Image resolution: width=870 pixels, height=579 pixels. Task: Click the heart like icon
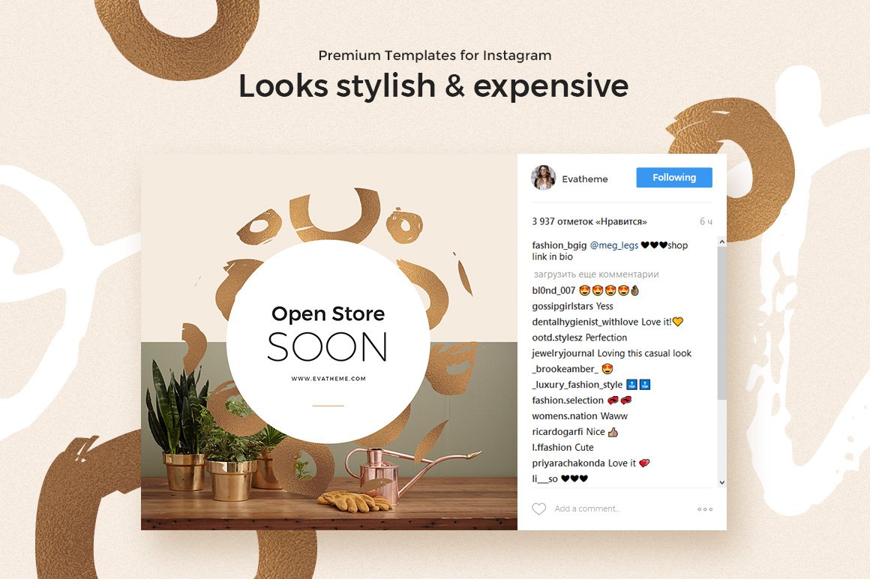click(x=538, y=509)
